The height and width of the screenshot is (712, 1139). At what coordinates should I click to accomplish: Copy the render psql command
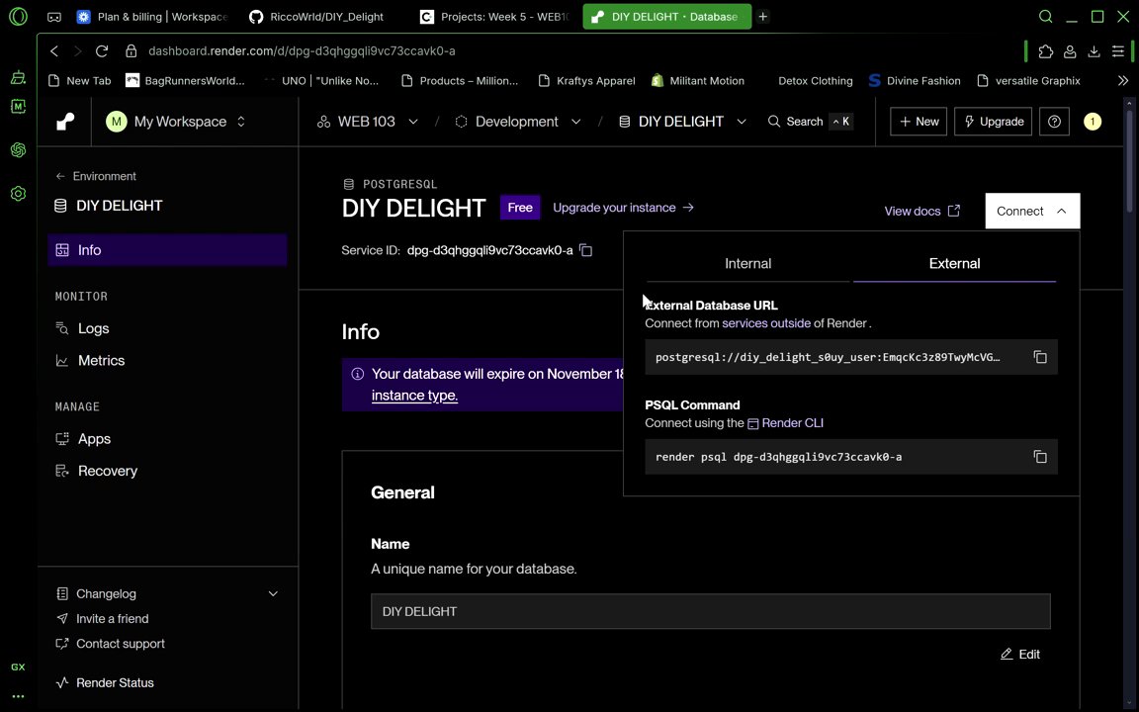1040,456
